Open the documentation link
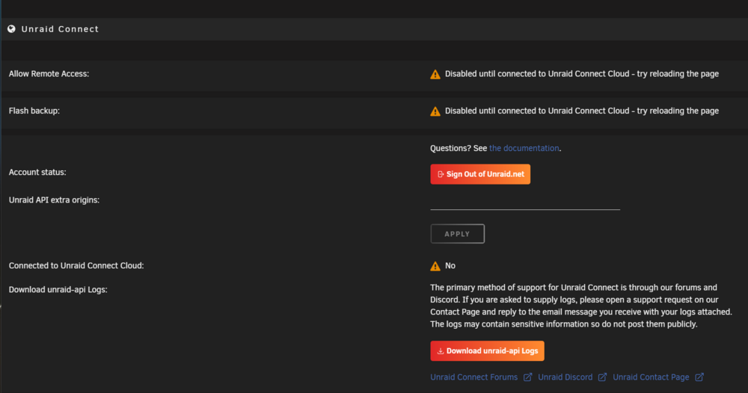748x393 pixels. (x=524, y=148)
